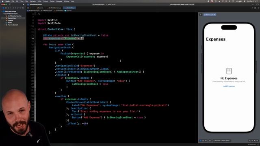Click the Preview chip in canvas

210,15
